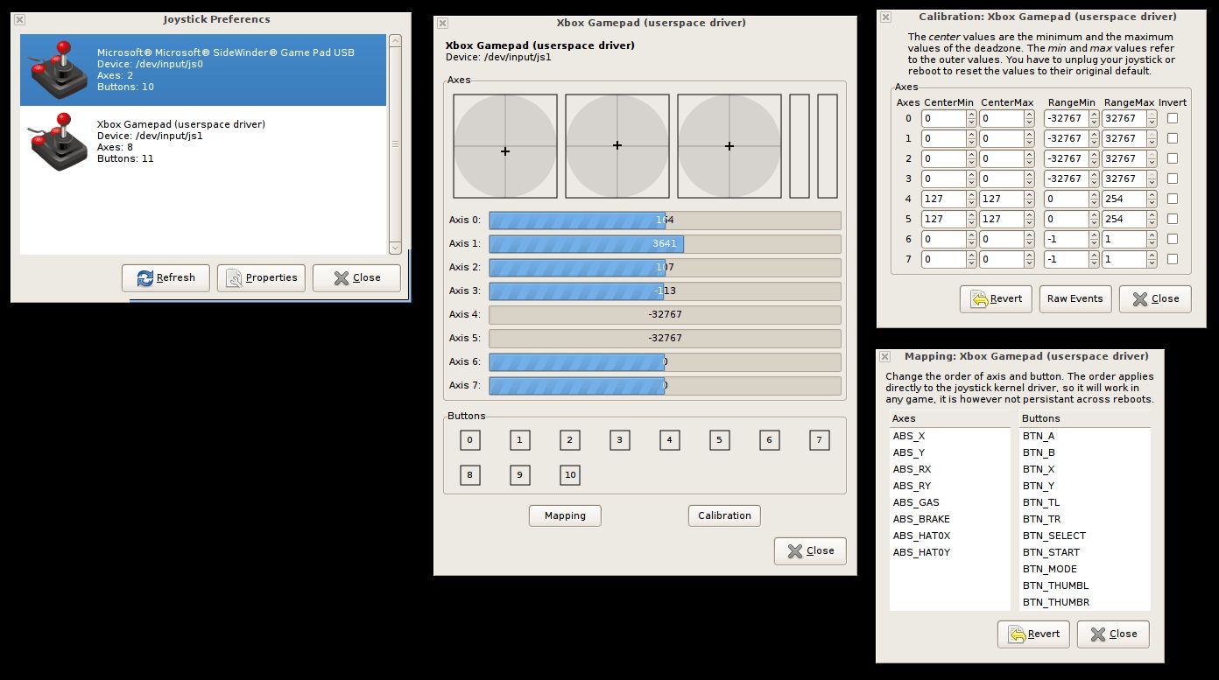Increase RangeMin value for axis 2
The width and height of the screenshot is (1219, 680).
(x=1092, y=154)
